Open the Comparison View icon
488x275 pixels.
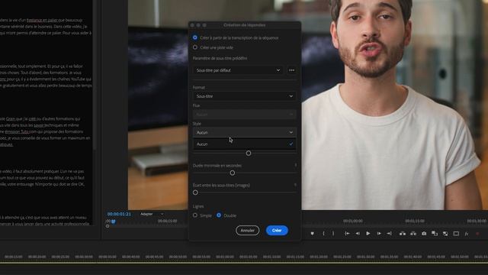click(435, 234)
